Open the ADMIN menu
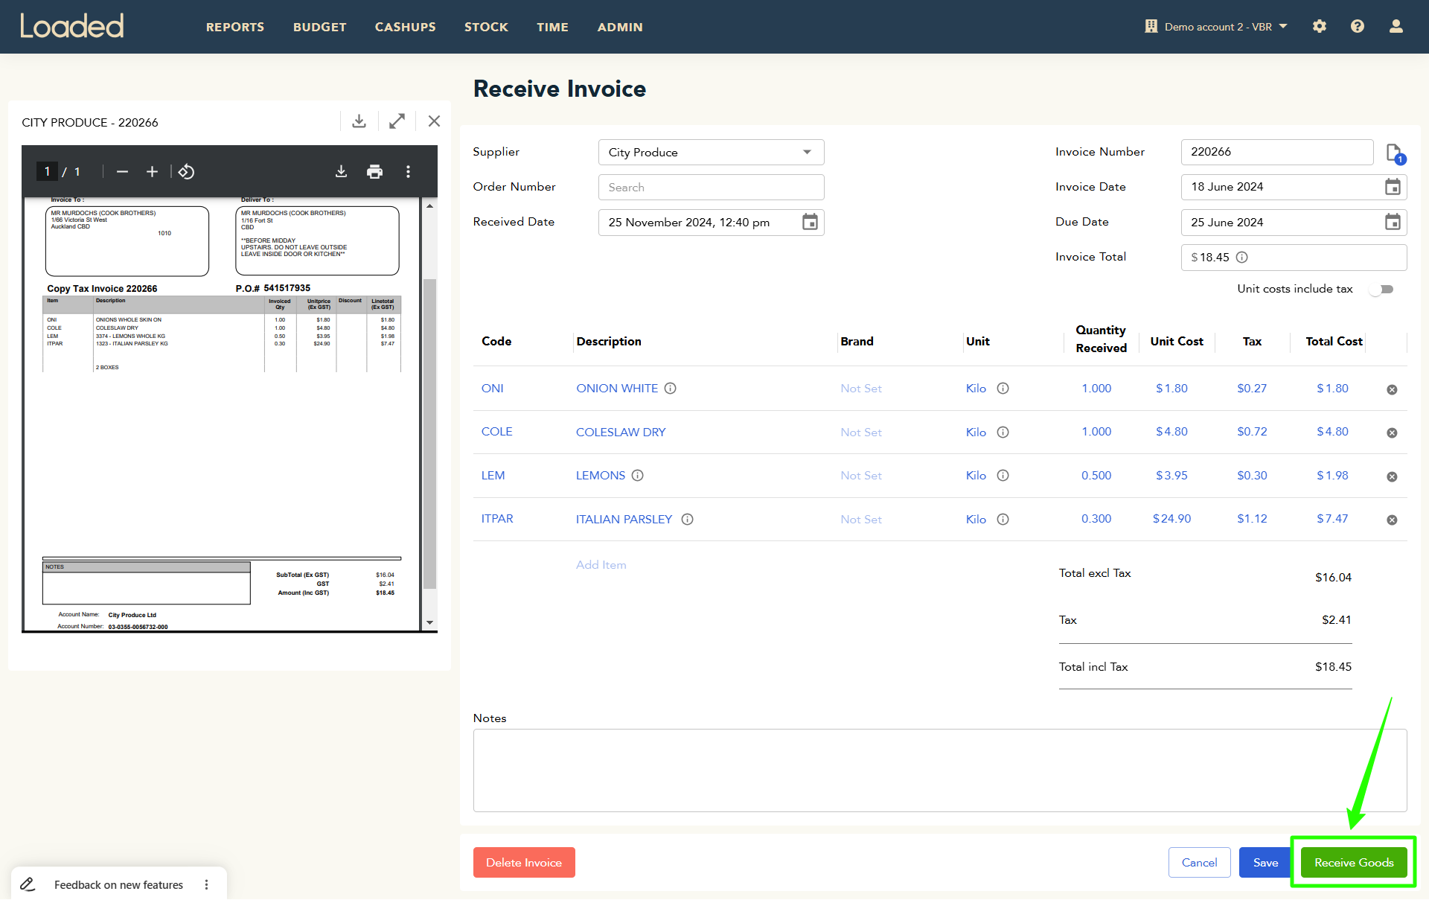 pyautogui.click(x=620, y=27)
